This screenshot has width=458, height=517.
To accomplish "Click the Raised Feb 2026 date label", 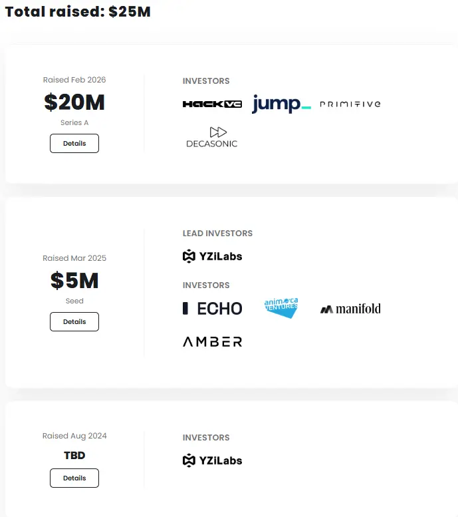I will [x=74, y=80].
